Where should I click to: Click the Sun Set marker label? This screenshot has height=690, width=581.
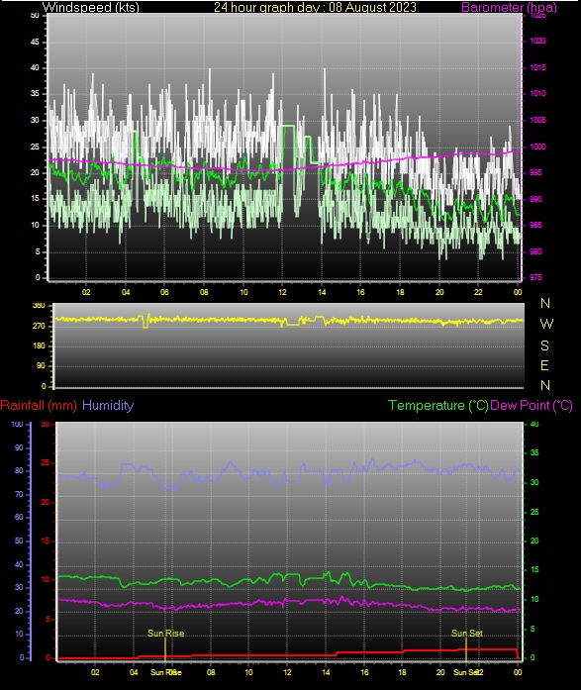click(x=466, y=634)
